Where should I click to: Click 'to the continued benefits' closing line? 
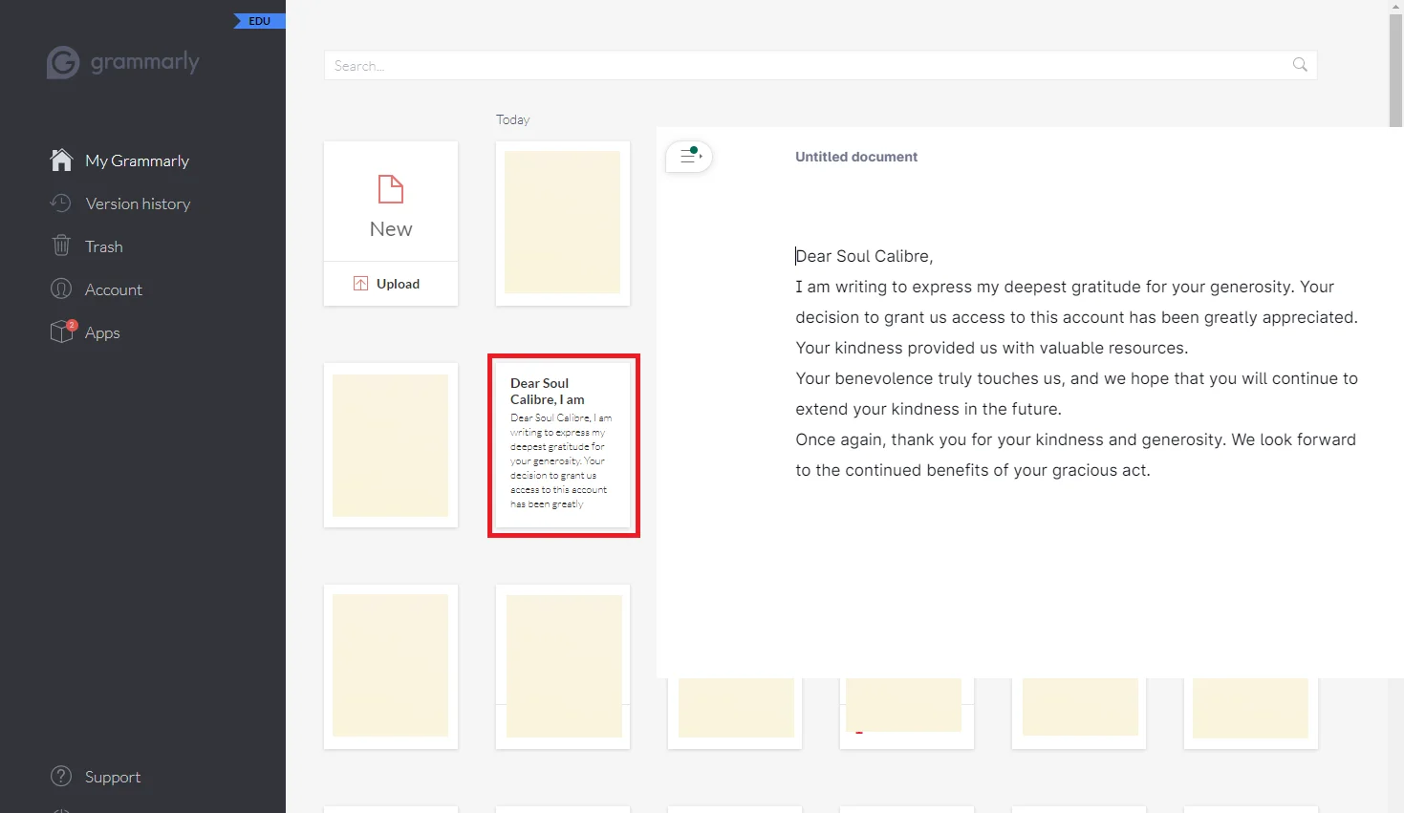tap(973, 470)
